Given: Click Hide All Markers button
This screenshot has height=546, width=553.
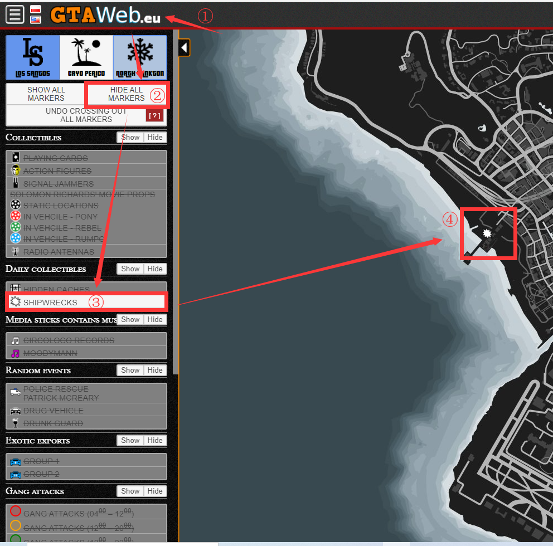Looking at the screenshot, I should click(126, 94).
